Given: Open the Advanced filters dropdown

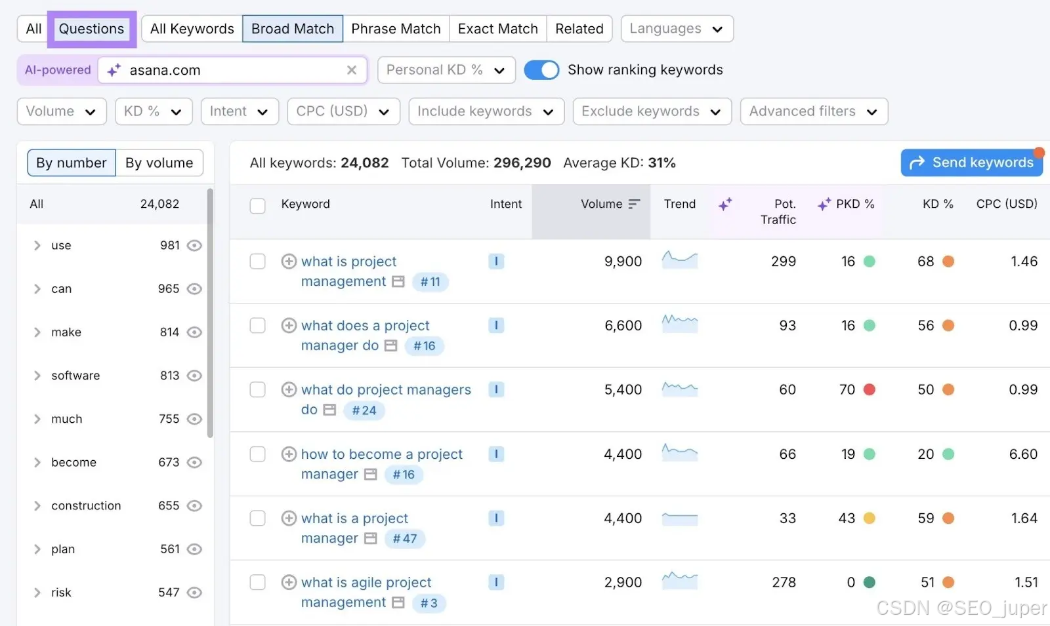Looking at the screenshot, I should [814, 111].
